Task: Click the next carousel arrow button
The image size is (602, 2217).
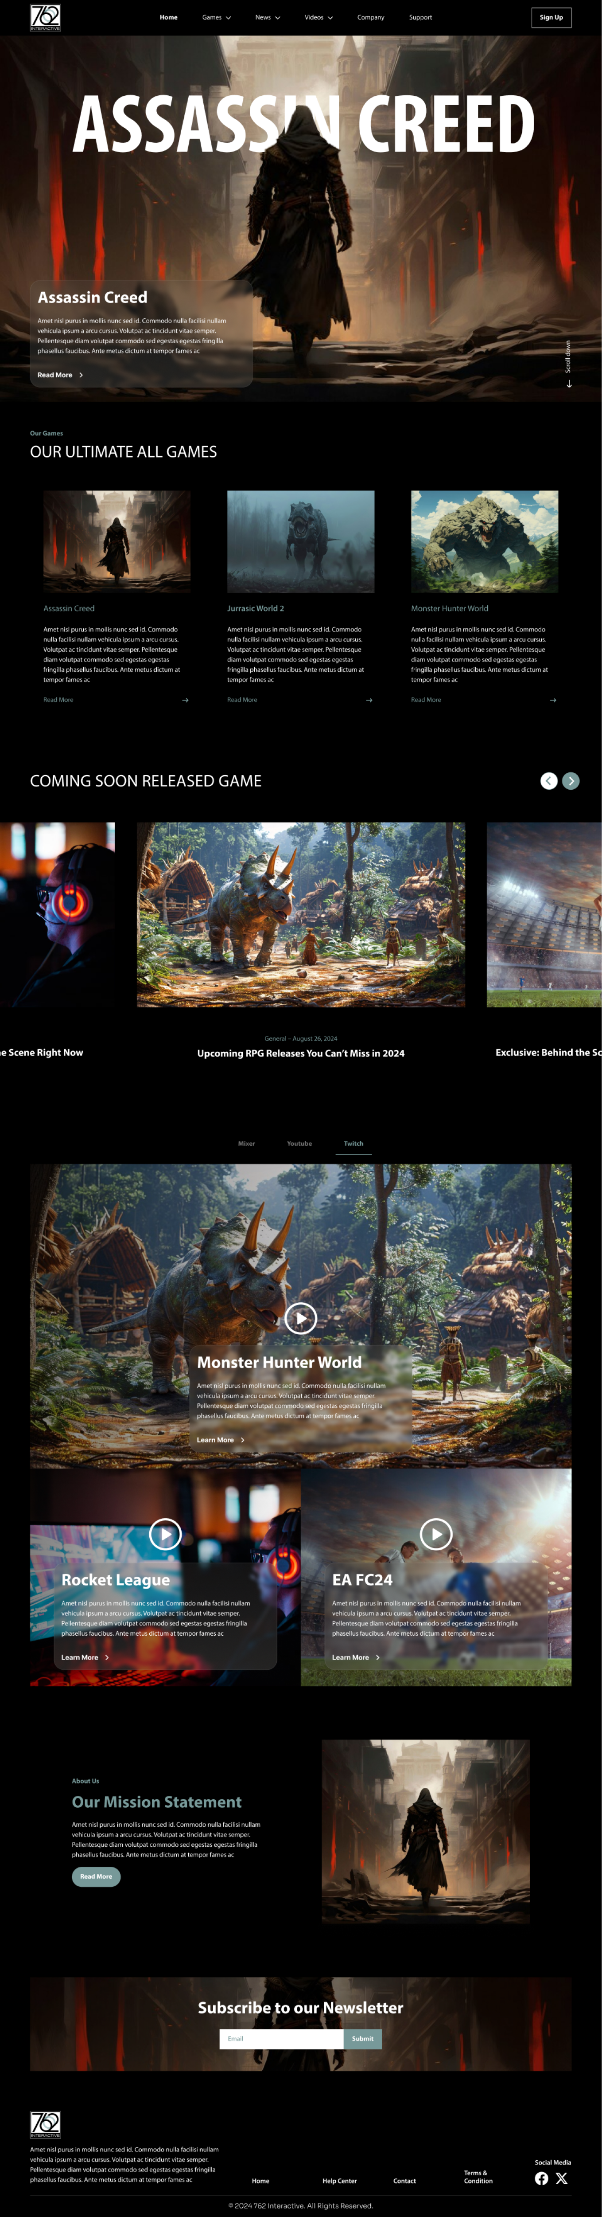Action: (x=571, y=780)
